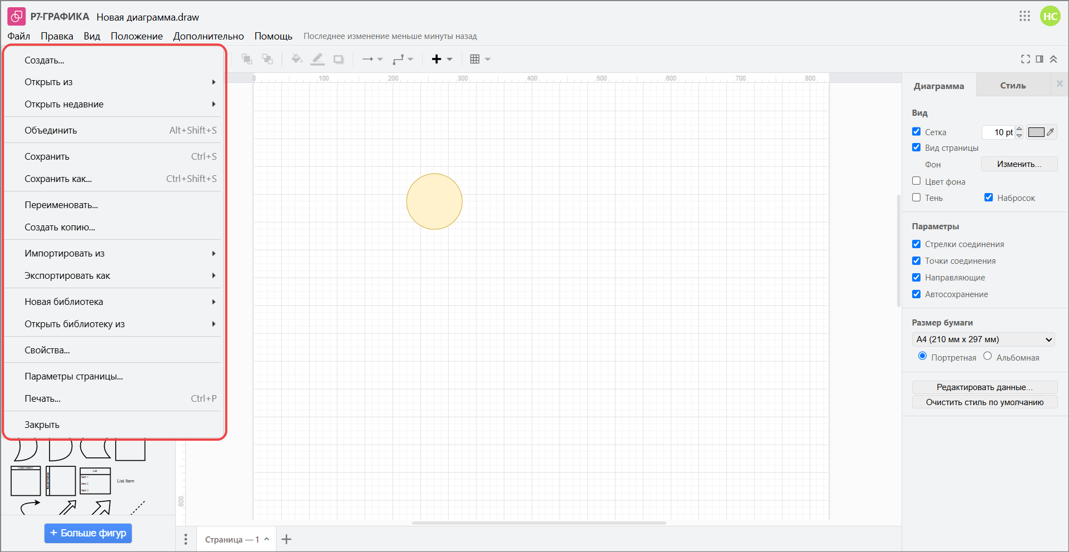
Task: Select the container shape in the shapes panel
Action: pyautogui.click(x=26, y=481)
